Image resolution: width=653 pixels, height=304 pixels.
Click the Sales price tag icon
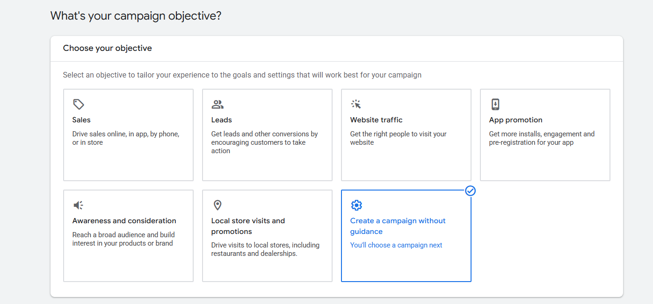[78, 104]
